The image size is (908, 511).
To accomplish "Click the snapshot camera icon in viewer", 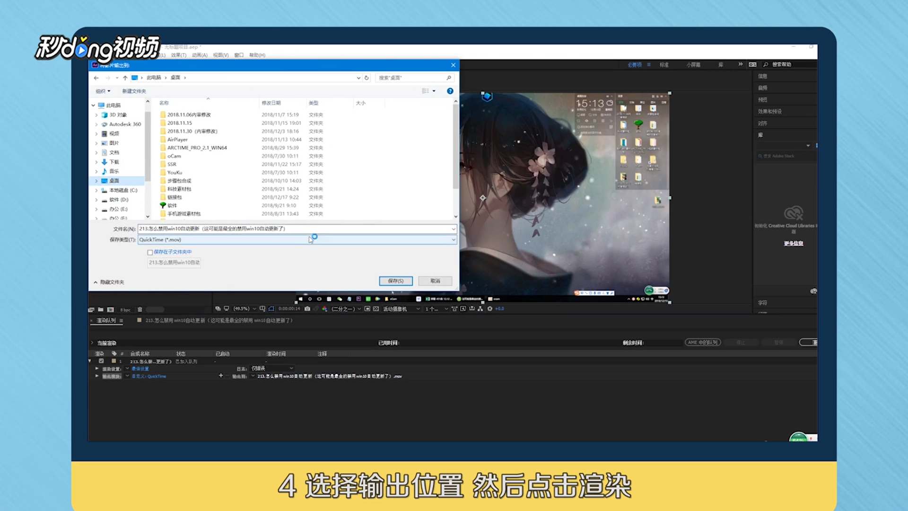I will [x=307, y=308].
